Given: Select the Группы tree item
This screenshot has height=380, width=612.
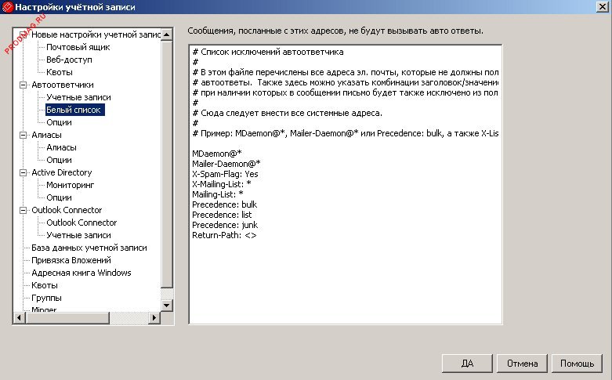Looking at the screenshot, I should (x=46, y=298).
